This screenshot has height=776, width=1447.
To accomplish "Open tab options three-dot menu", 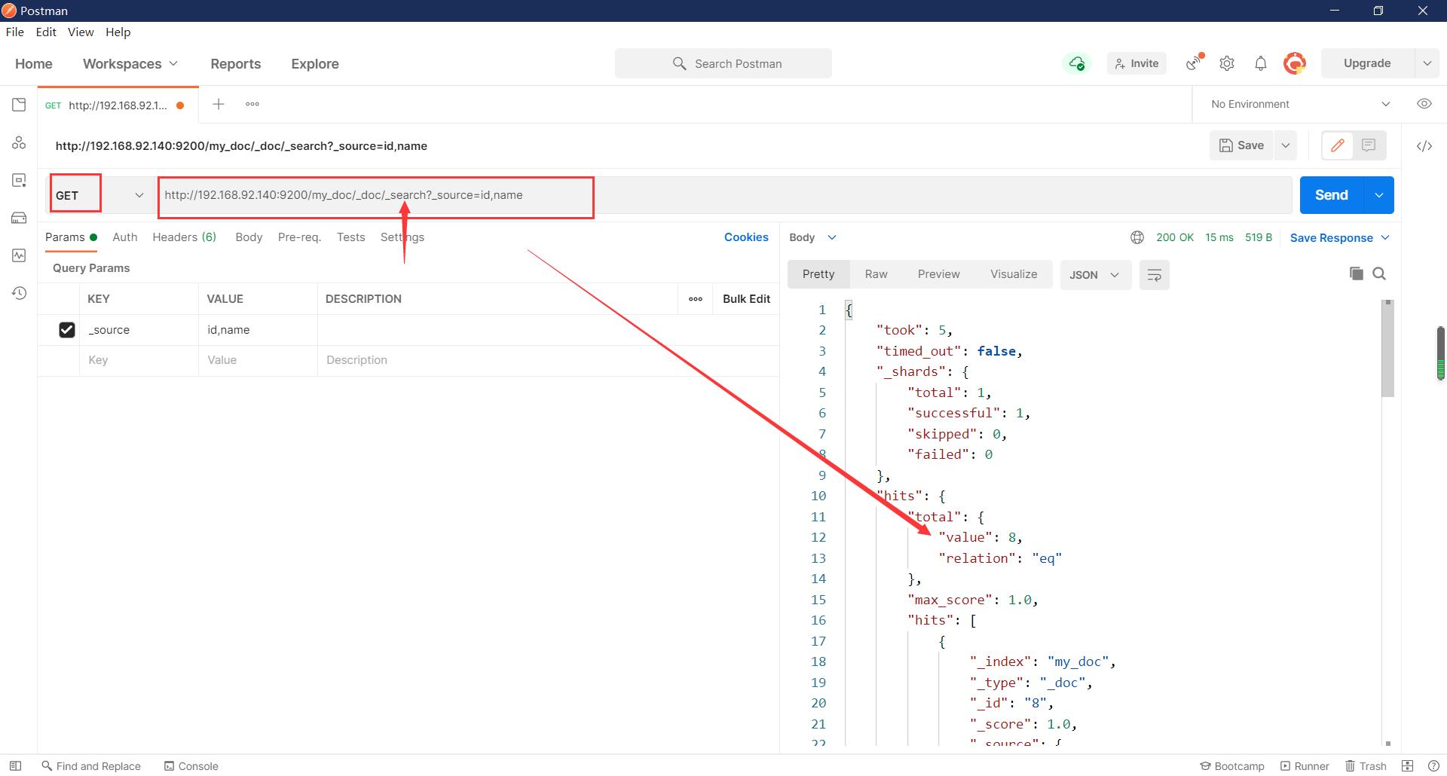I will pos(252,104).
